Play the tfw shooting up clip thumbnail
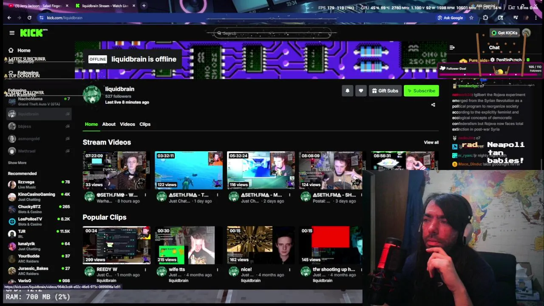 (331, 245)
